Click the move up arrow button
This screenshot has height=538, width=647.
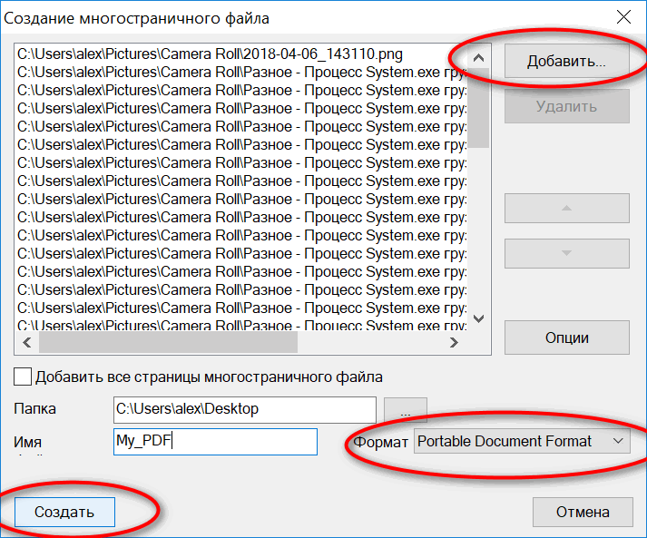tap(566, 208)
